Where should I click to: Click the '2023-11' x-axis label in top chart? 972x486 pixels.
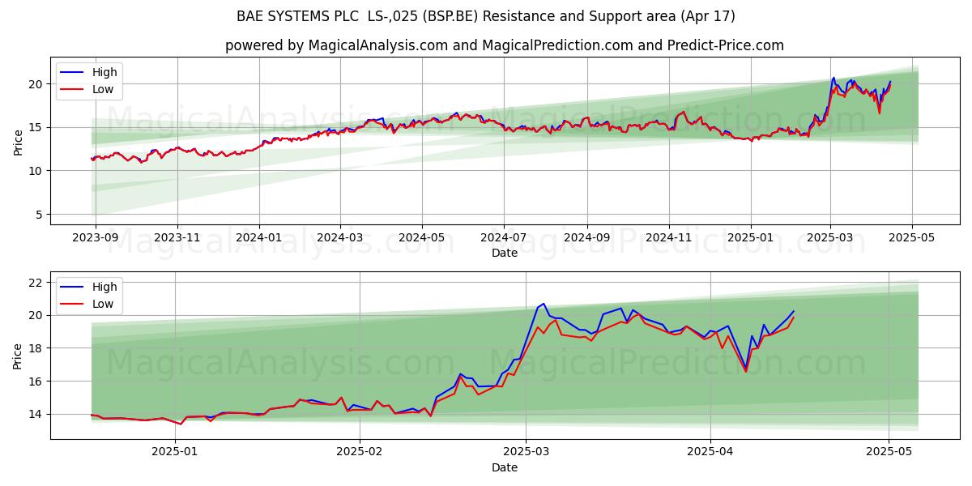177,239
